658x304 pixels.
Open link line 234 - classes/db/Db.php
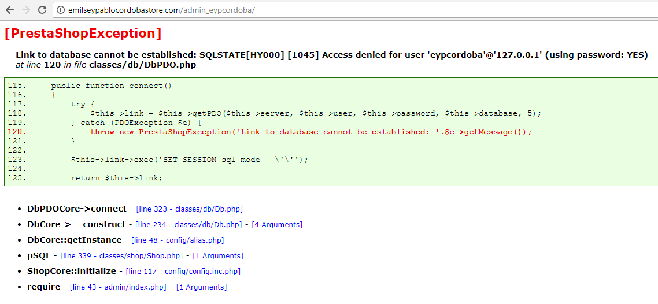pyautogui.click(x=188, y=224)
